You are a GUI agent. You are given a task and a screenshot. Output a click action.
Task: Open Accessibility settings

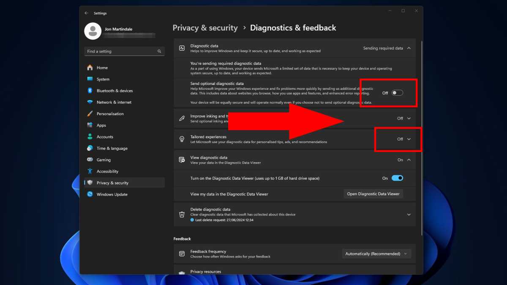click(125, 171)
